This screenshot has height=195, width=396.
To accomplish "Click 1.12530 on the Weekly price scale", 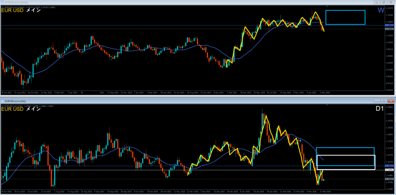I will click(x=389, y=36).
